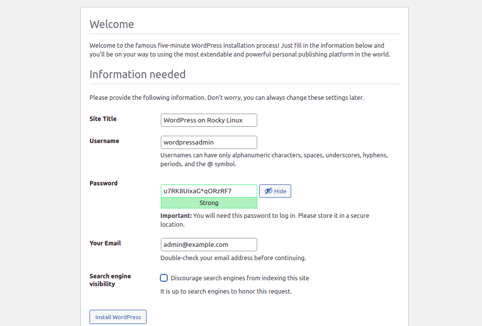This screenshot has width=482, height=326.
Task: Click the Welcome heading text
Action: tap(112, 24)
